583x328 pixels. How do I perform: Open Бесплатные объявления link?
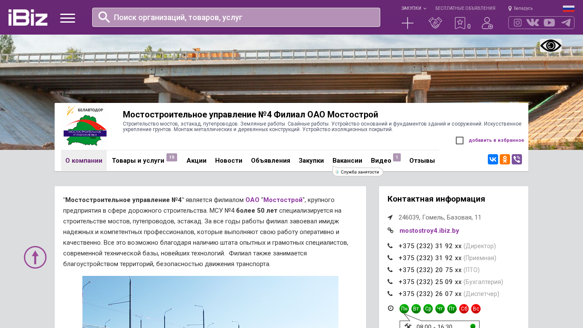465,8
